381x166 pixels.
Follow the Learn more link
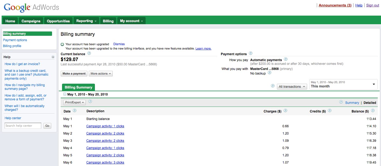point(203,49)
